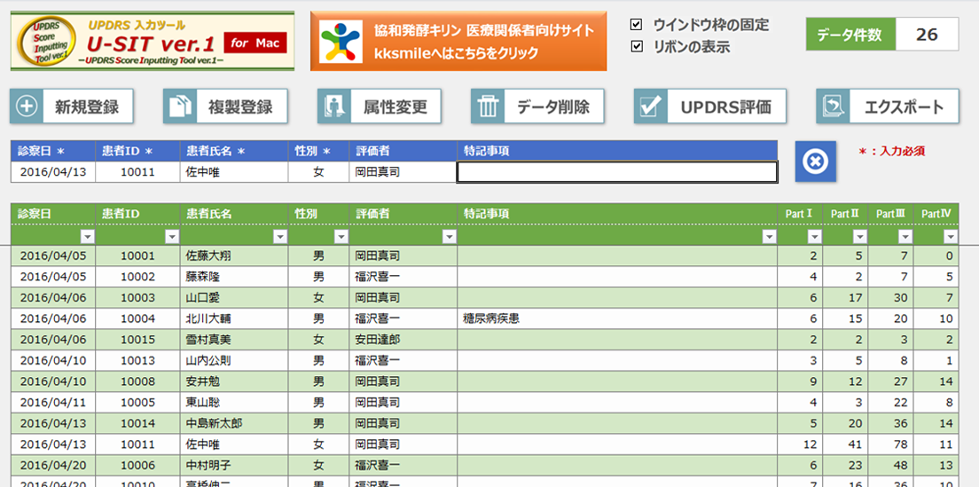Open the 患者氏名 column filter dropdown
Screen dimensions: 979x487
279,237
